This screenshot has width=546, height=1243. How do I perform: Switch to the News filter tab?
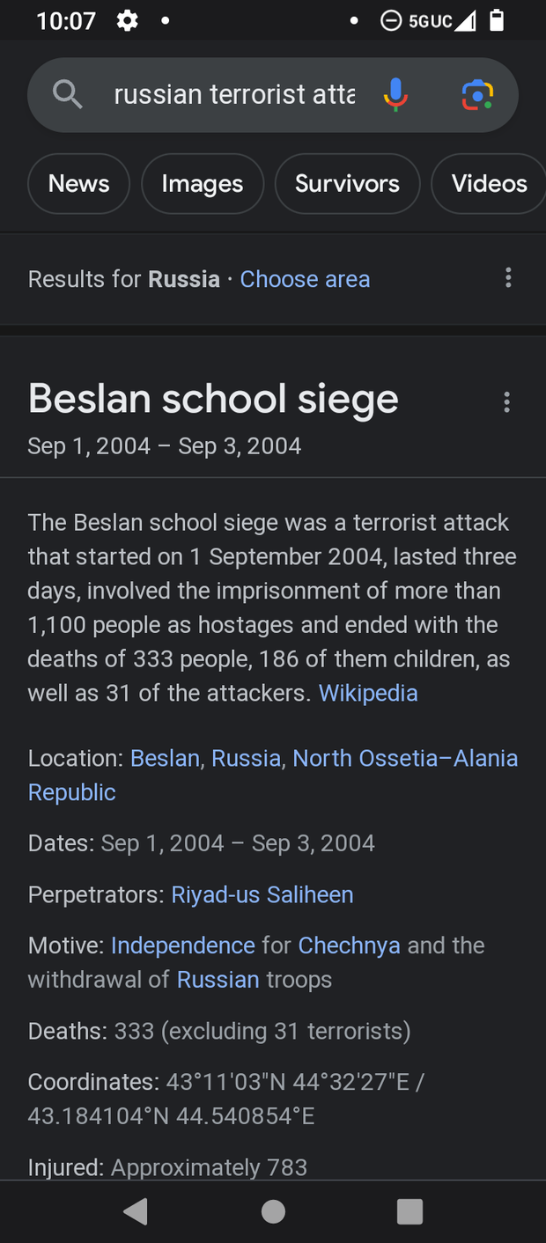[79, 183]
